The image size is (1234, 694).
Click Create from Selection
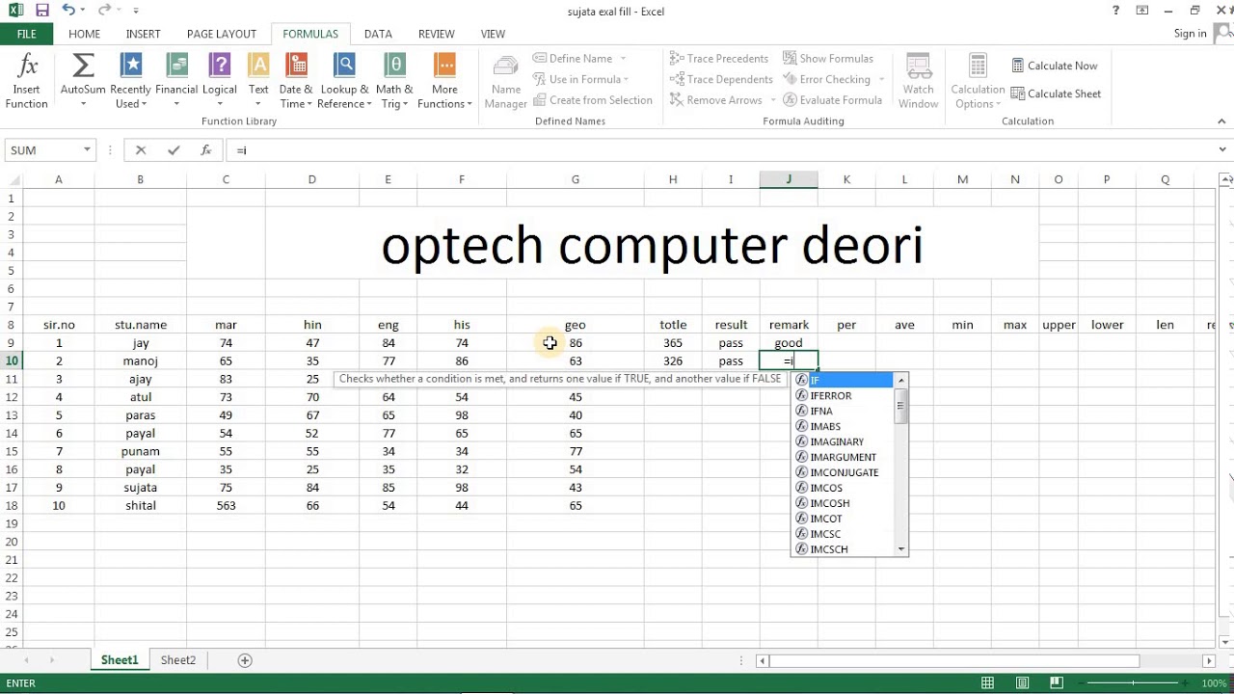pos(592,100)
